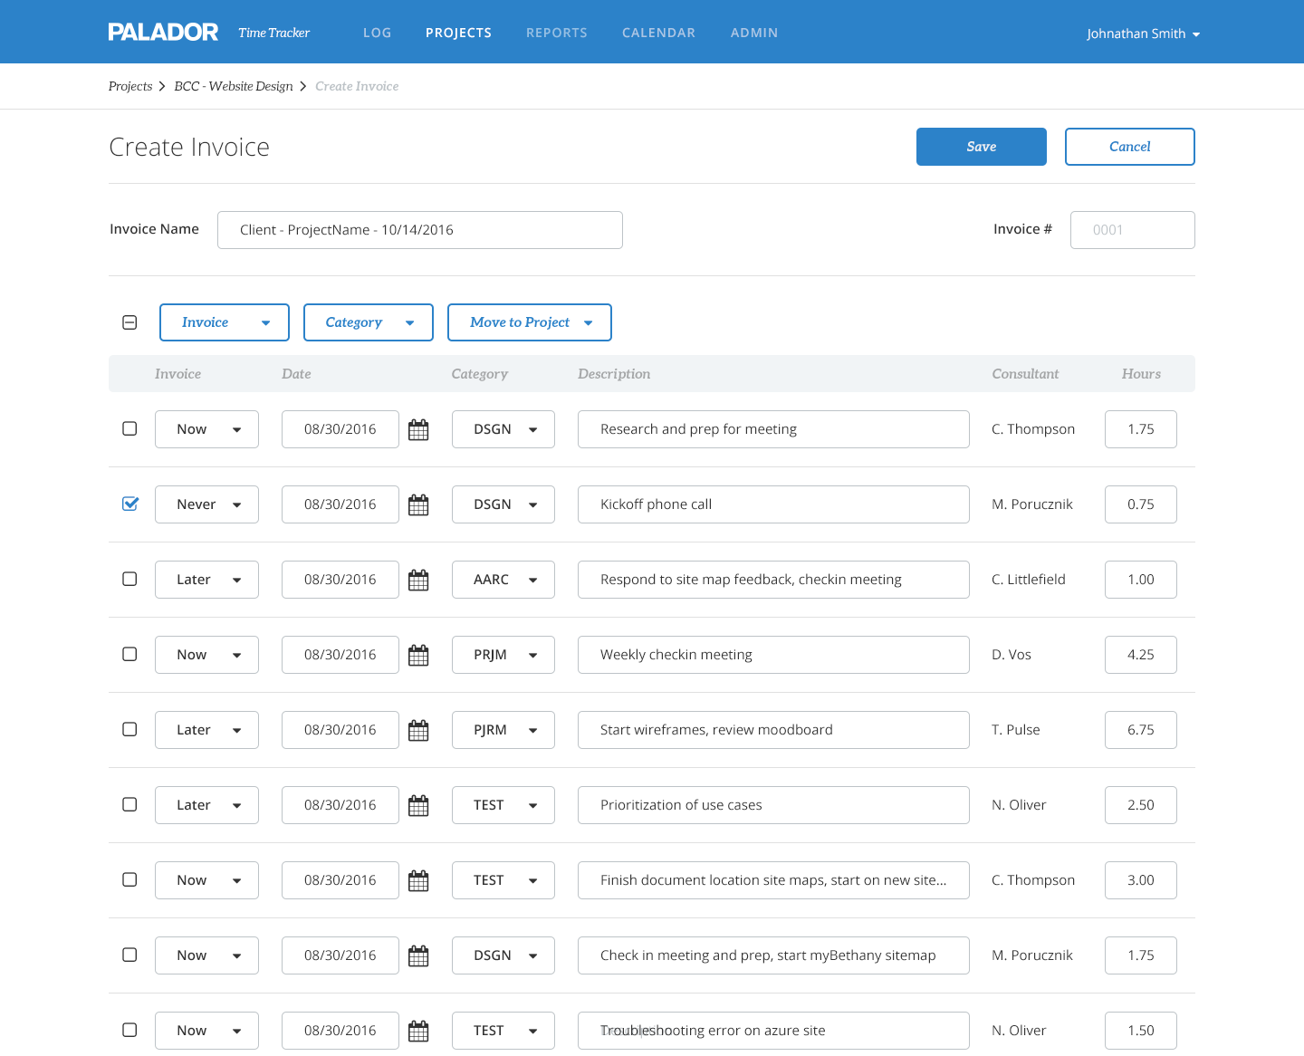
Task: Cancel invoice creation
Action: point(1130,147)
